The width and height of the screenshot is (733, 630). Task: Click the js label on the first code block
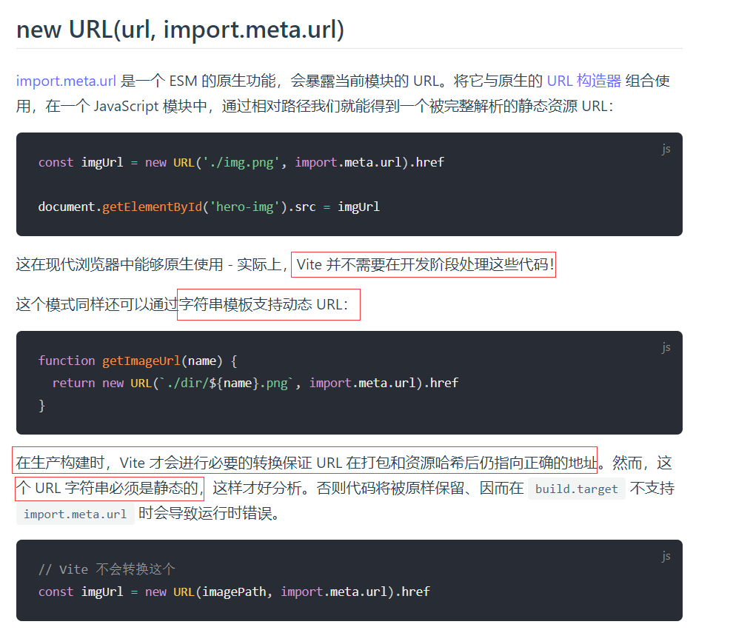click(666, 149)
